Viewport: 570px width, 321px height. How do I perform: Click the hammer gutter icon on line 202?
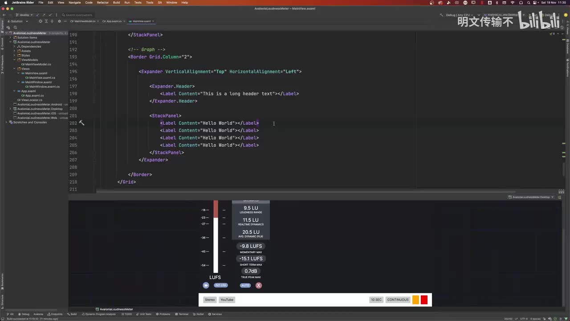click(81, 123)
